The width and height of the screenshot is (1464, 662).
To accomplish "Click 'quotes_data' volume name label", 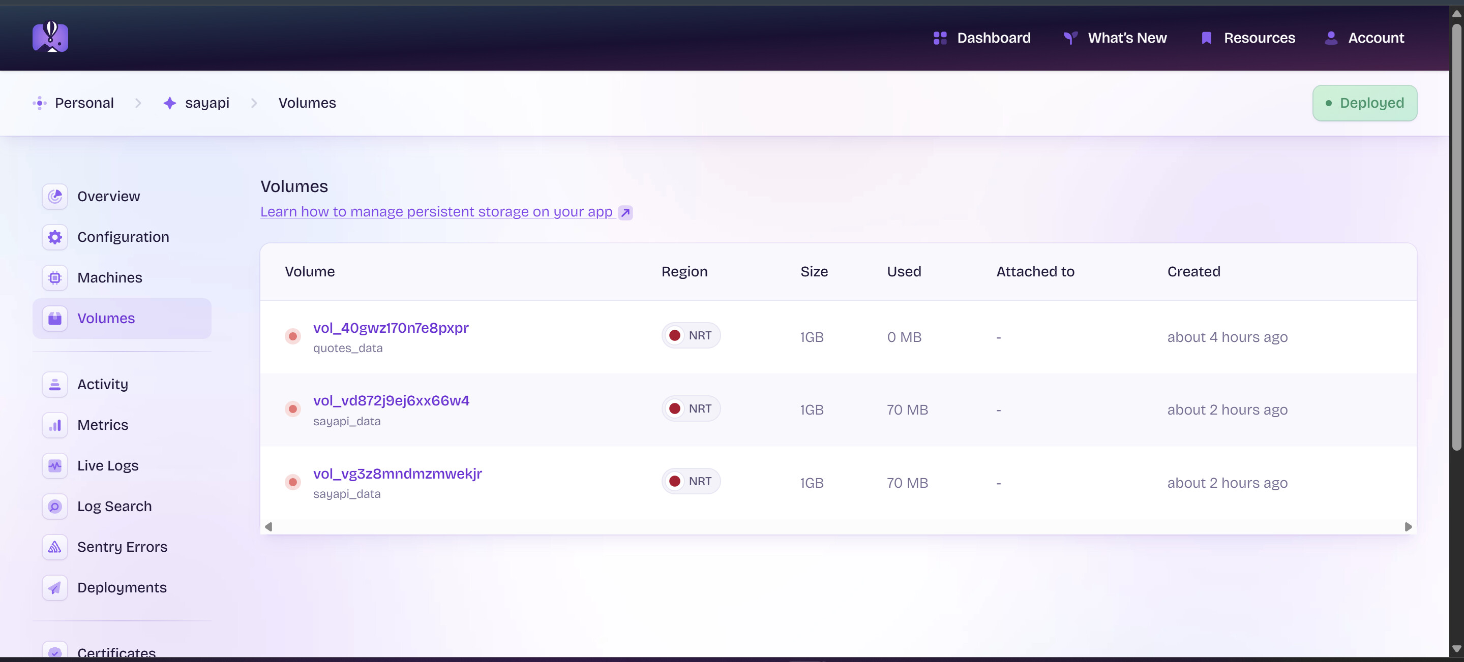I will 347,348.
